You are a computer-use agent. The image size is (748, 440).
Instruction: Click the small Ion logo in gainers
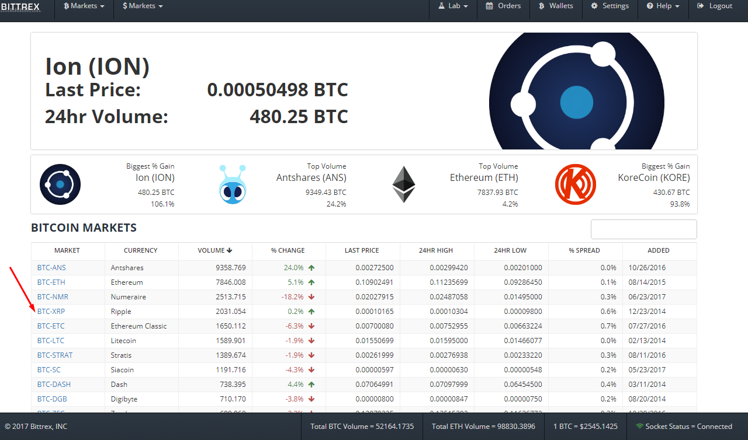(x=60, y=184)
